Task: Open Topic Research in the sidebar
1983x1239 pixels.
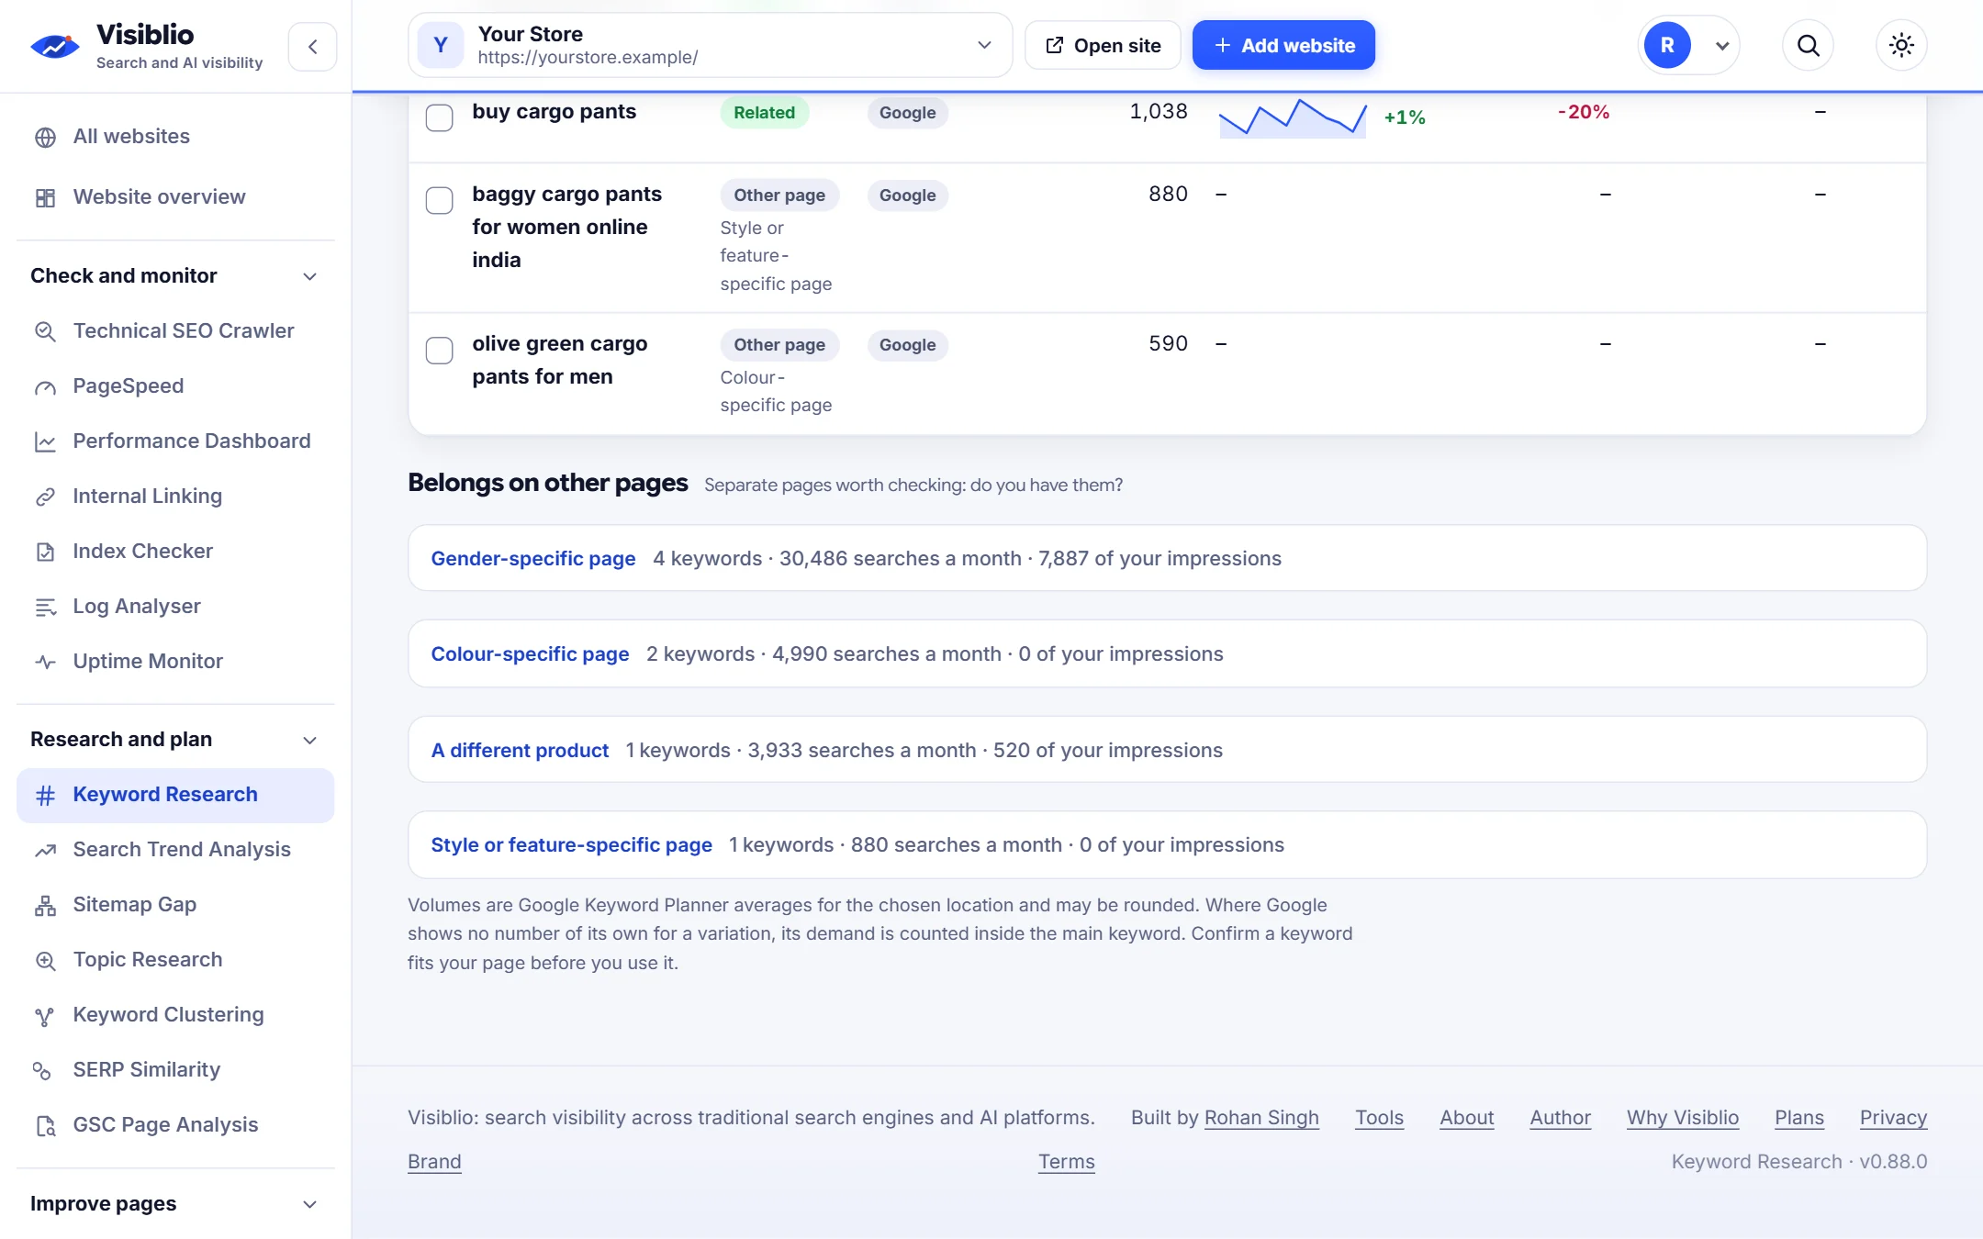Action: click(175, 960)
